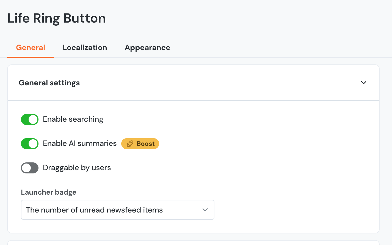Click the rocket icon in Boost badge
The width and height of the screenshot is (392, 245).
pos(130,144)
